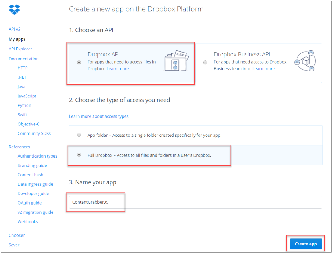Open Learn more link under Business API

pos(263,69)
